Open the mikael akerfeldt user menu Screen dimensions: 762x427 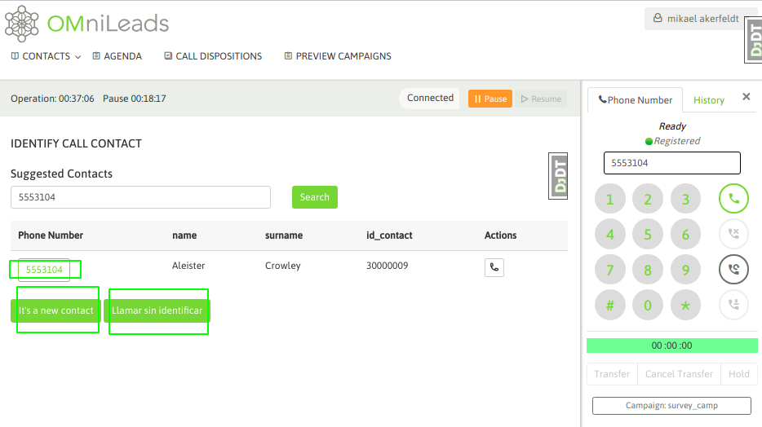coord(696,19)
